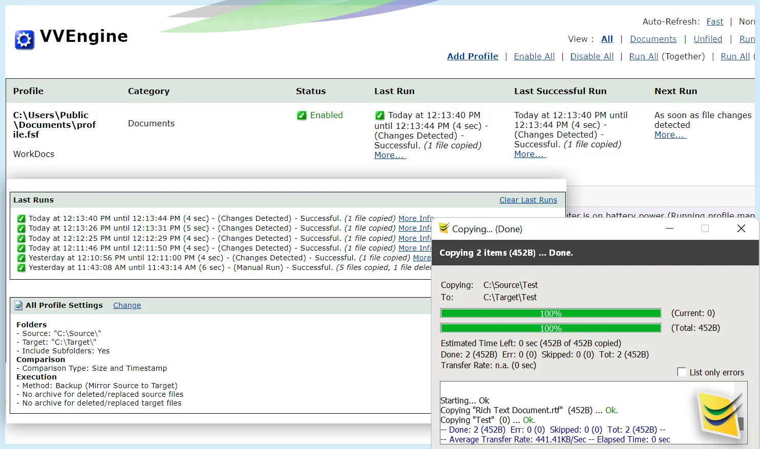Click Run All (Together) link
This screenshot has width=760, height=449.
[x=644, y=56]
